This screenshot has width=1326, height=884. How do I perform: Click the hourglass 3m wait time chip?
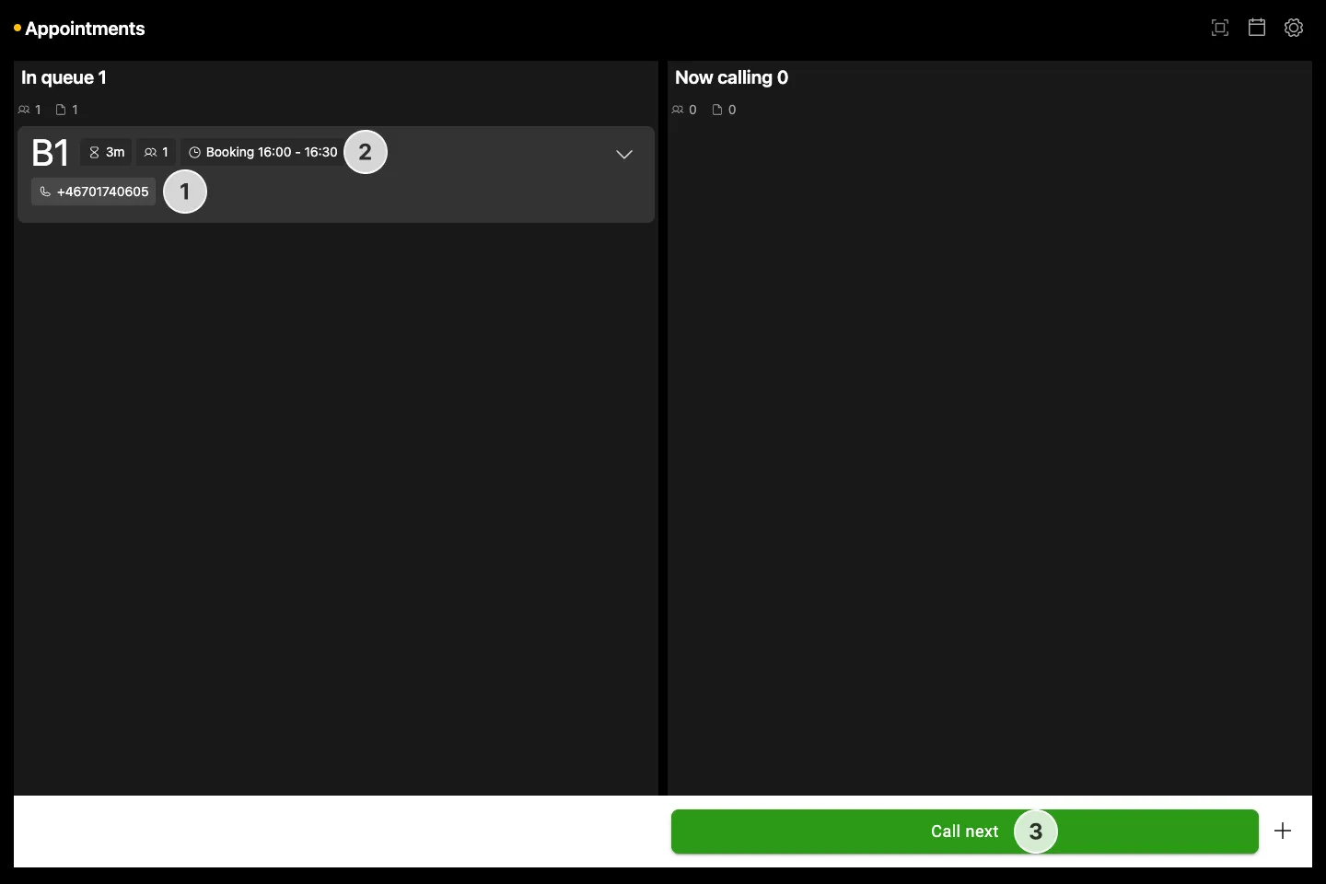[107, 152]
